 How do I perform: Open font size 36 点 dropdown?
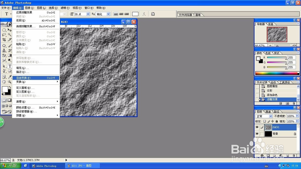pyautogui.click(x=88, y=14)
